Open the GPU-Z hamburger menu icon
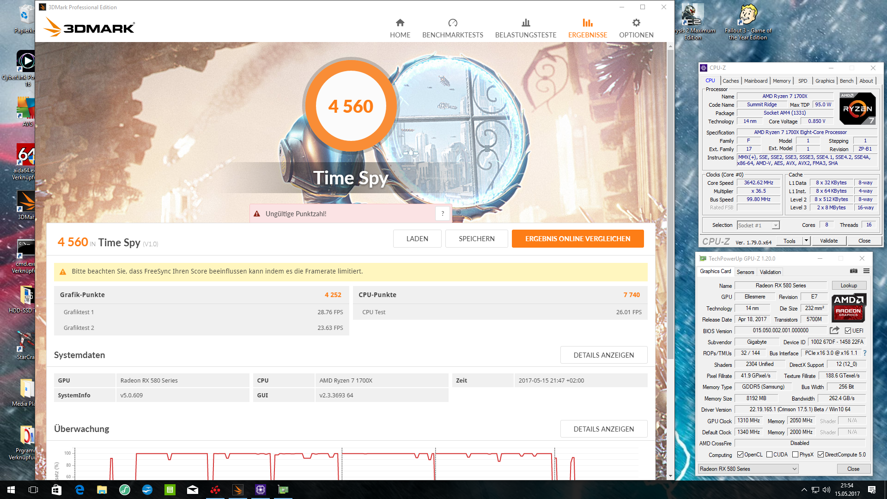Image resolution: width=887 pixels, height=499 pixels. tap(867, 271)
